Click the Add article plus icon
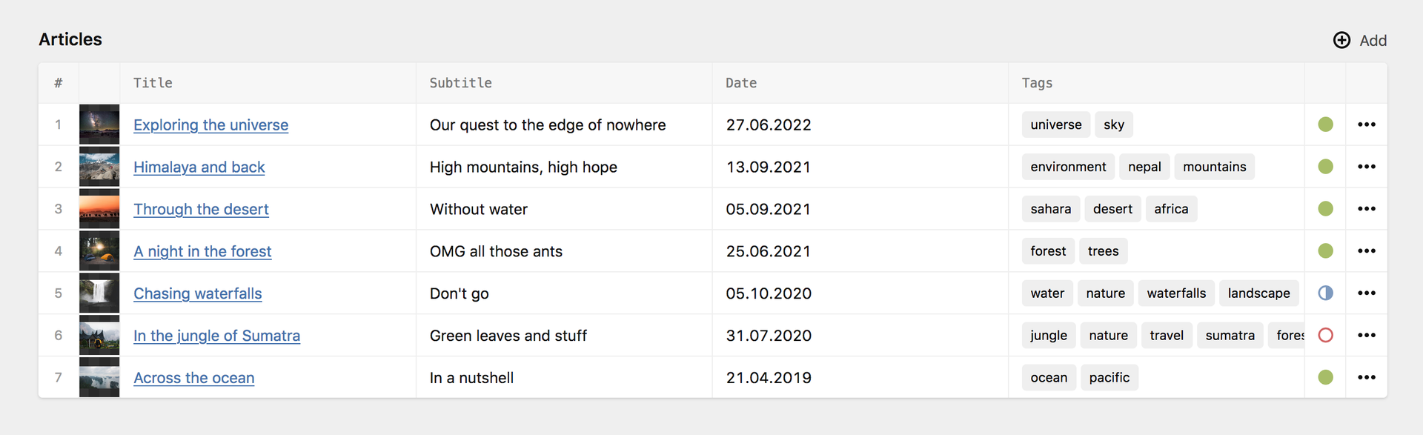The image size is (1423, 435). tap(1341, 40)
